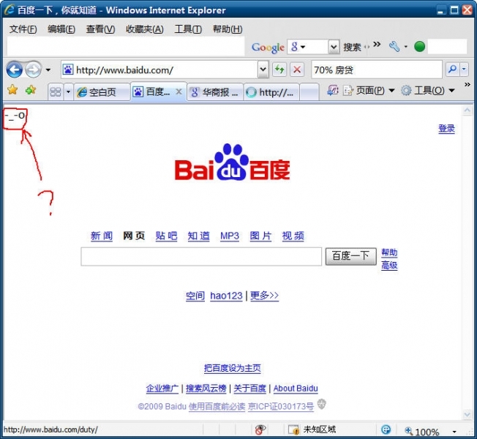Open the zoom level dropdown arrow
This screenshot has height=439, width=477.
[454, 432]
